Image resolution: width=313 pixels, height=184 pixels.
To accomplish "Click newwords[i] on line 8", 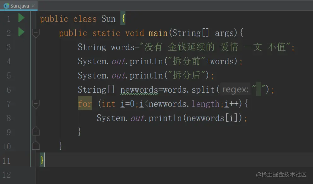I will (213, 118).
